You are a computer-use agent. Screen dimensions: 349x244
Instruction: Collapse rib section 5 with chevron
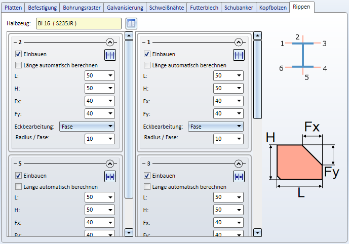[110, 164]
